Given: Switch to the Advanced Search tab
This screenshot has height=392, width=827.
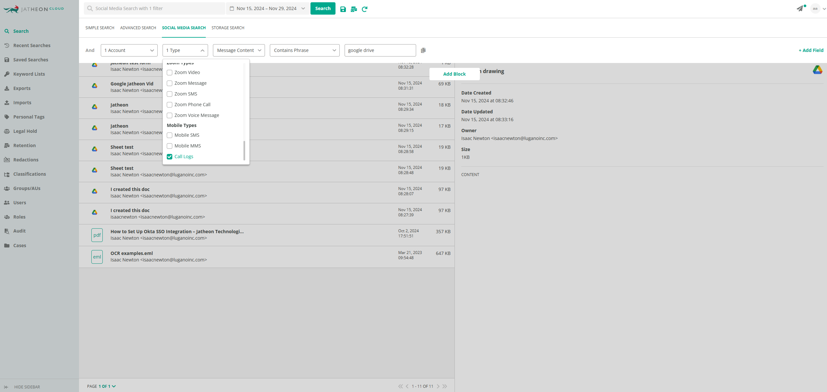Looking at the screenshot, I should [x=138, y=28].
